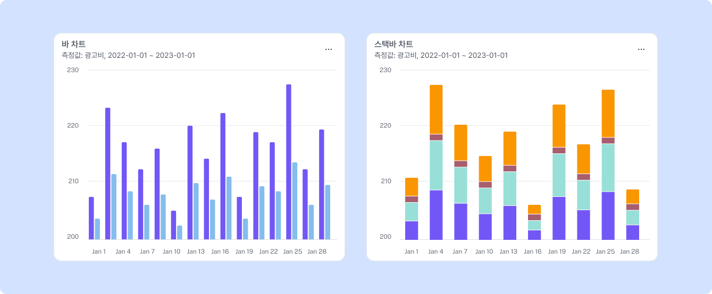
Task: Select the shortest light blue bar in 바 차트
Action: (x=179, y=232)
